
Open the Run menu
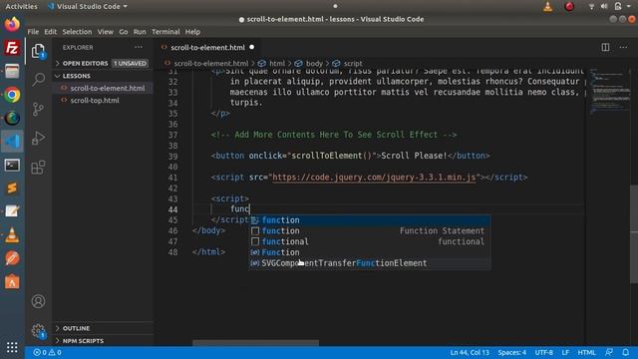tap(140, 32)
